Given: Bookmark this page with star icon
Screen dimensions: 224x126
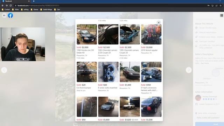Looking at the screenshot, I should tap(220, 6).
